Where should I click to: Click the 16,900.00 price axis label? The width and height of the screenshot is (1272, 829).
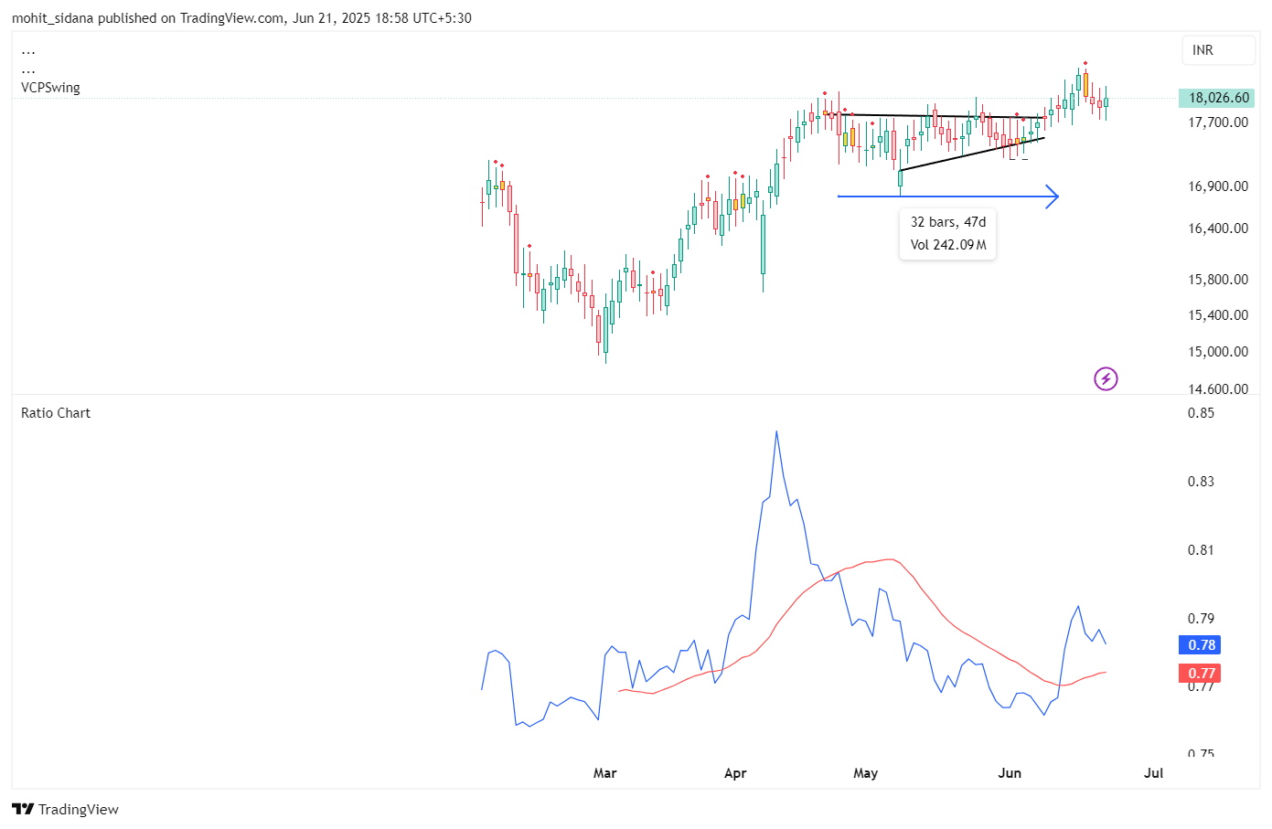[1218, 186]
